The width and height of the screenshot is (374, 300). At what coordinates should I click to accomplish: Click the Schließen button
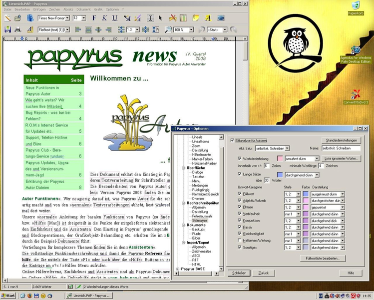239,273
